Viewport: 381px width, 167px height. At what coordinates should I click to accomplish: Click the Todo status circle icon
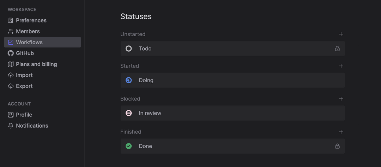pyautogui.click(x=129, y=49)
